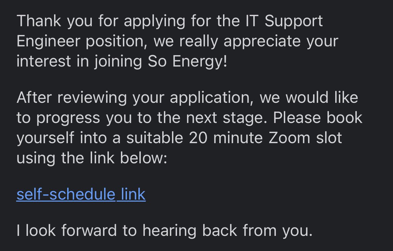Viewport: 393px width, 251px height.
Task: Click the 'IT Support' text
Action: point(282,21)
